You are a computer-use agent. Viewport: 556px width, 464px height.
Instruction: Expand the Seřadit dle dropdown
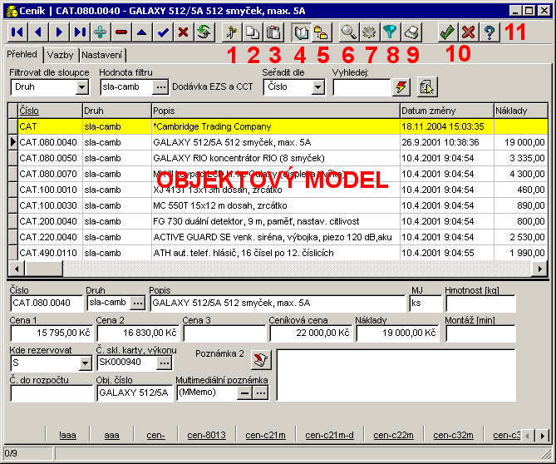tap(318, 86)
